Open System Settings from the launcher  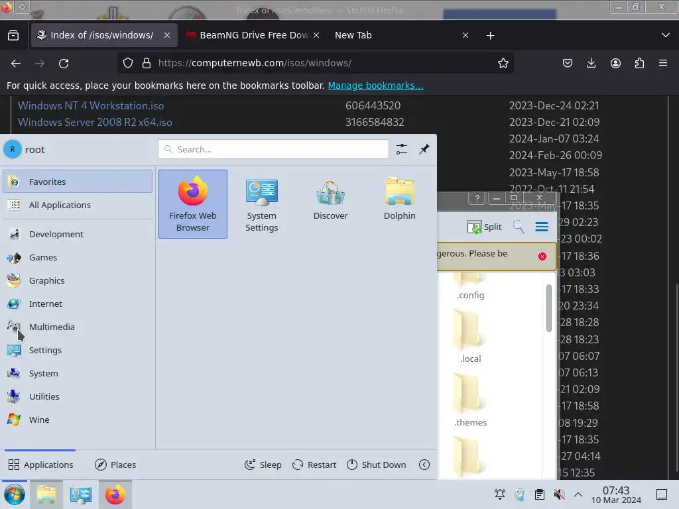[261, 204]
